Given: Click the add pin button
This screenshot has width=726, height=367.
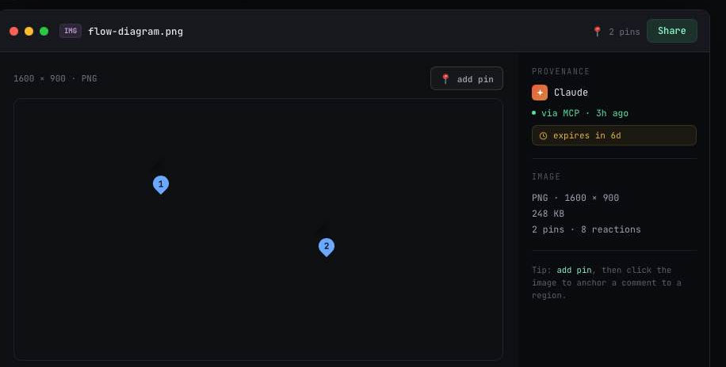Looking at the screenshot, I should coord(467,78).
